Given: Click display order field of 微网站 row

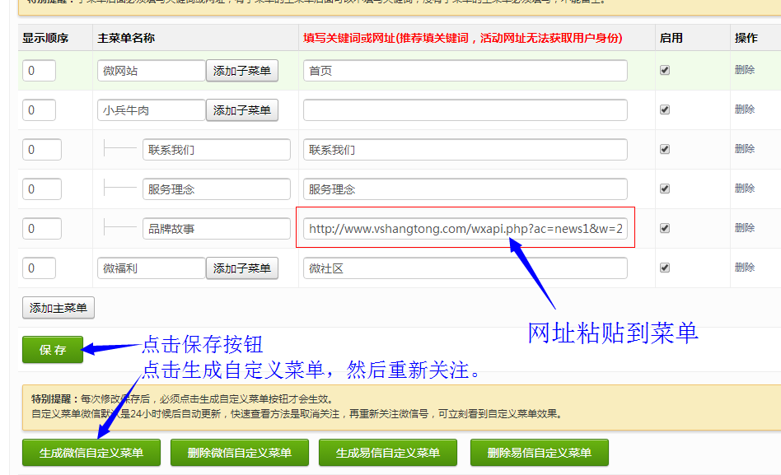Looking at the screenshot, I should tap(39, 71).
